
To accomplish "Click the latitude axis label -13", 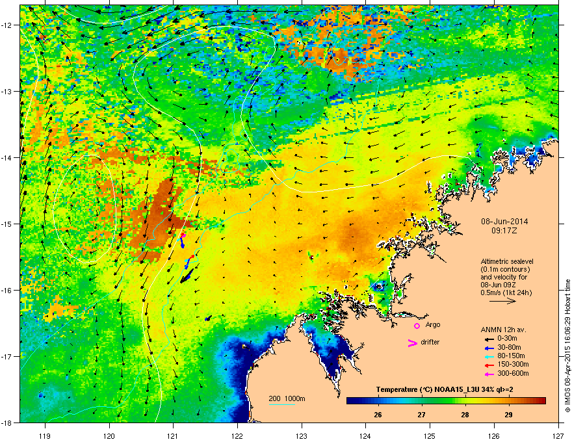I will pyautogui.click(x=6, y=91).
